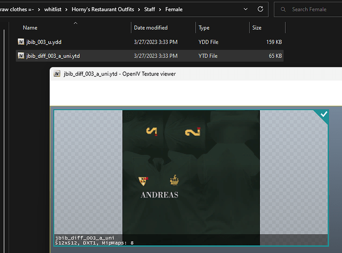Click the refresh icon in the address bar
Screen dimensions: 342x253
[260, 9]
